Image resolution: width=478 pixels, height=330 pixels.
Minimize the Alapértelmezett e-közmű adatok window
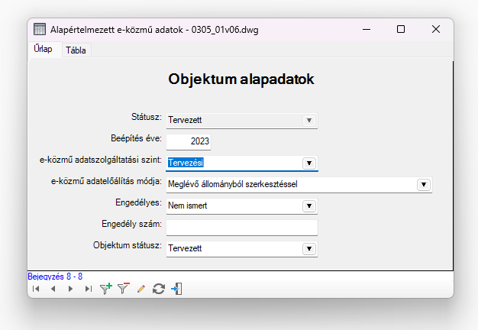pyautogui.click(x=367, y=29)
